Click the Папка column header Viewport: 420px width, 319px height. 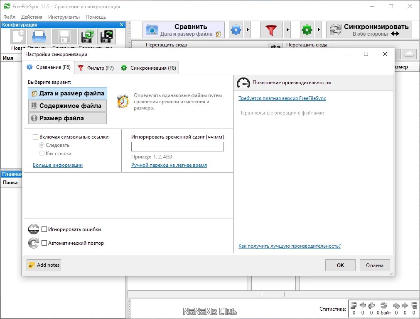pos(10,183)
